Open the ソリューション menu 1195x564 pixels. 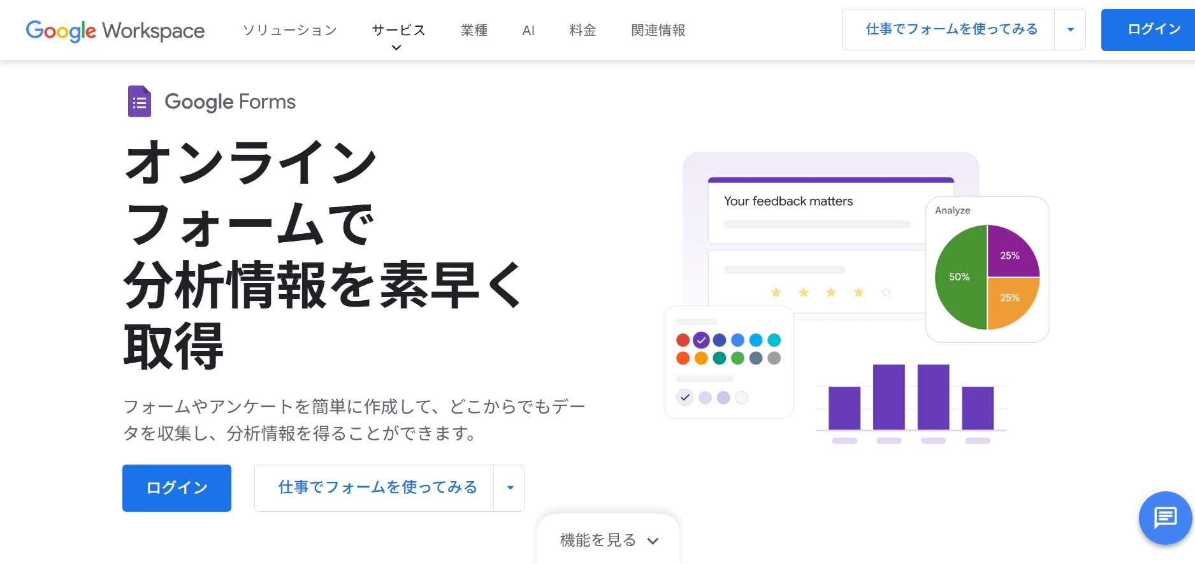[290, 30]
